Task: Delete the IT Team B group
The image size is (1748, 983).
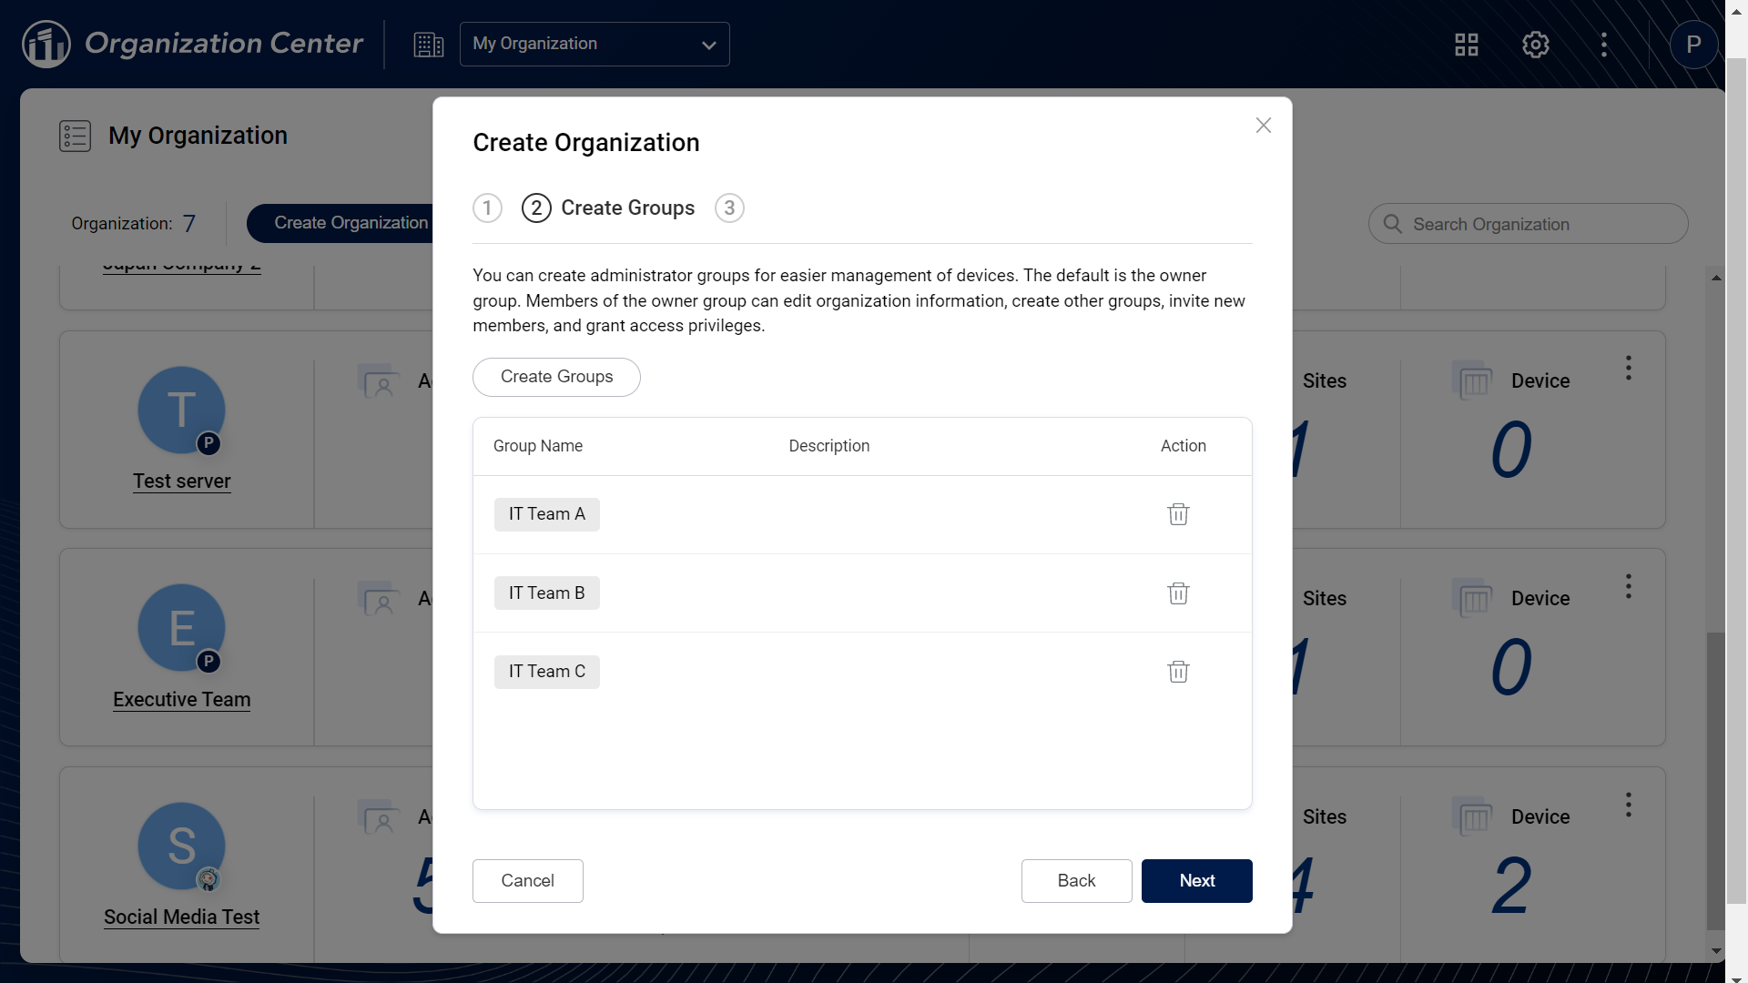Action: click(1178, 593)
